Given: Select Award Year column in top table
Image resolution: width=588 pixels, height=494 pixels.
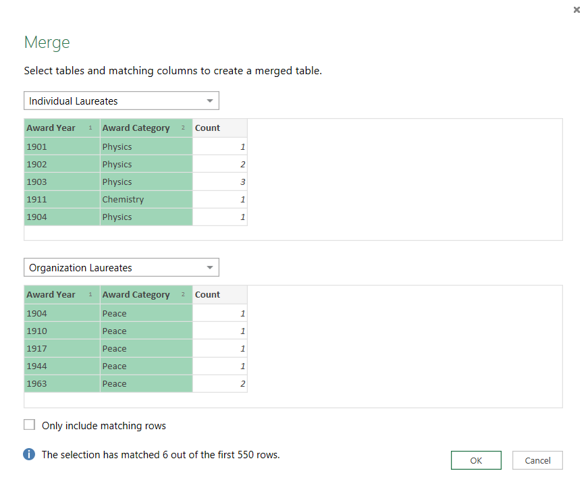Looking at the screenshot, I should point(51,128).
